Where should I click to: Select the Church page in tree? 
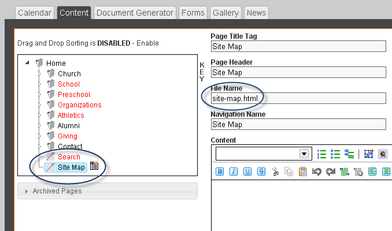[69, 74]
